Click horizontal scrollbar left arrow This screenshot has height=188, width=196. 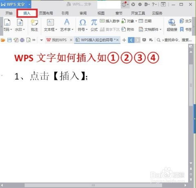pos(2,185)
